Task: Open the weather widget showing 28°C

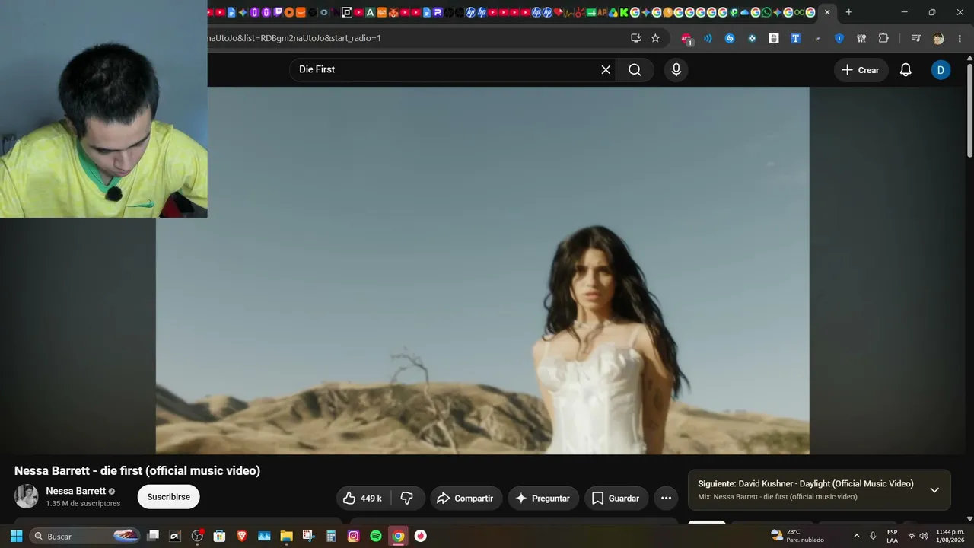Action: tap(797, 536)
